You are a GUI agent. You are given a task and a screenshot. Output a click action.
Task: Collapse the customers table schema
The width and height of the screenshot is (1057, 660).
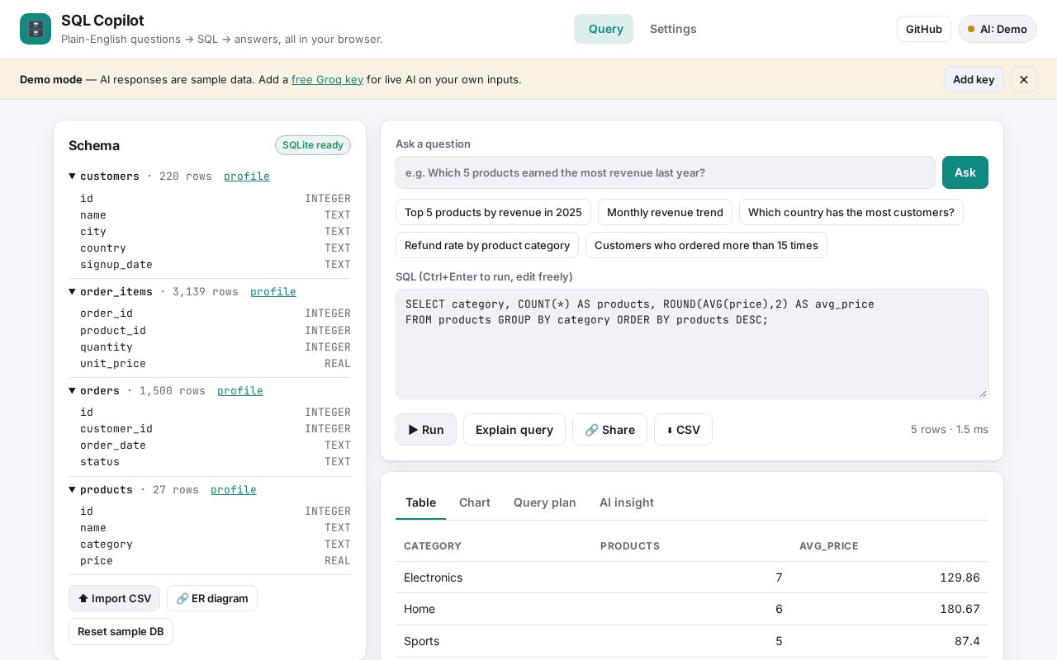click(73, 177)
